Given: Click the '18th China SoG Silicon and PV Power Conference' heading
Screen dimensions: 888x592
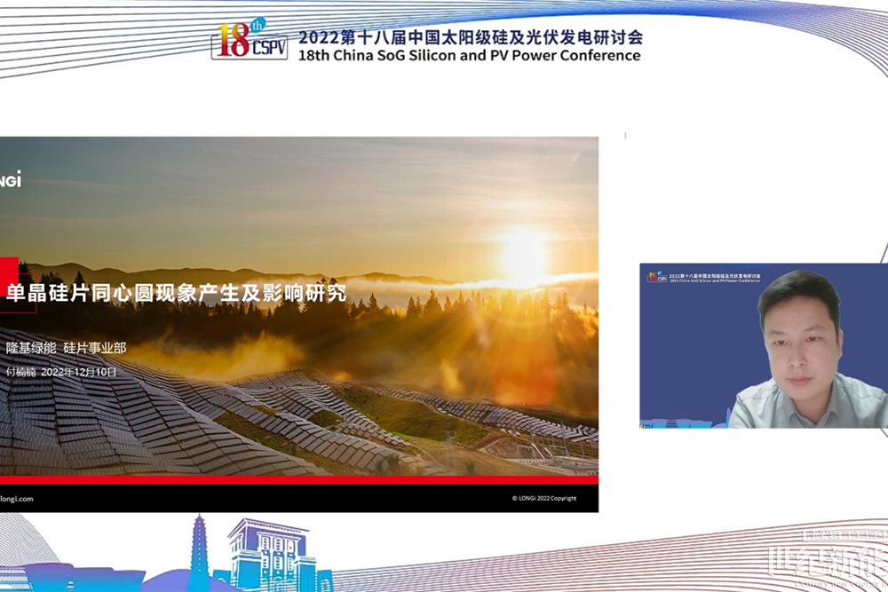Looking at the screenshot, I should click(469, 55).
